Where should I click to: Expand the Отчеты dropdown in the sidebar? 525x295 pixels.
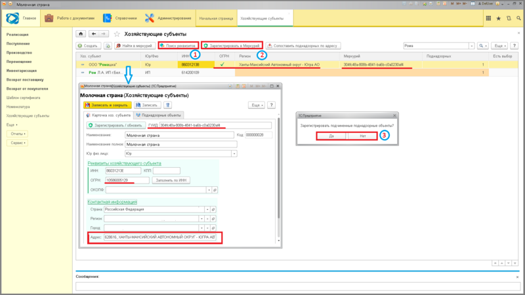click(18, 134)
